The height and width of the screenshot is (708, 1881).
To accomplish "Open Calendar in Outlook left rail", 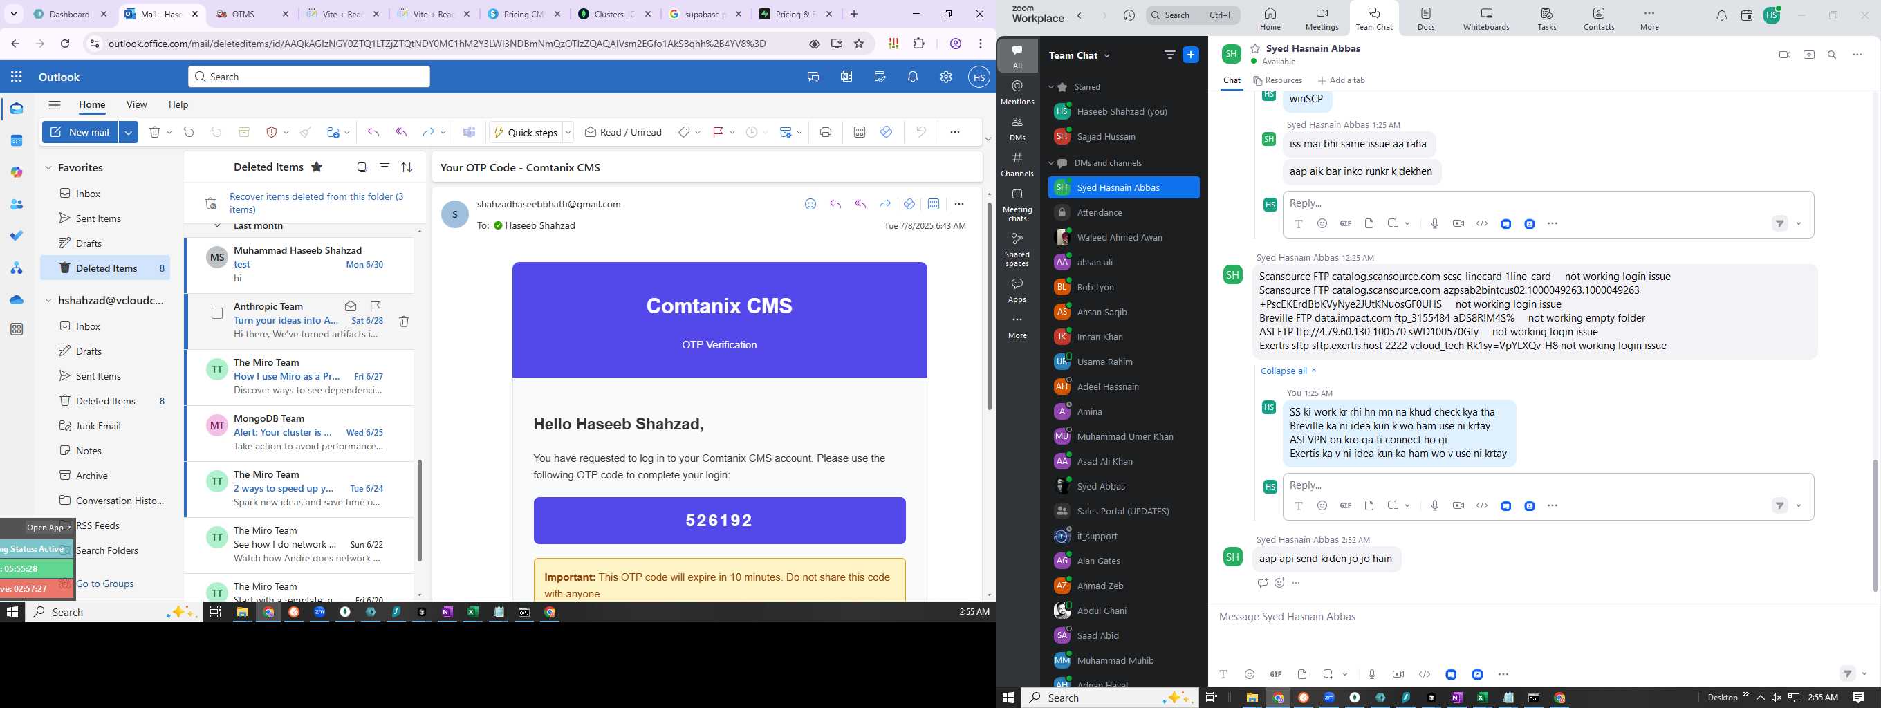I will 17,141.
